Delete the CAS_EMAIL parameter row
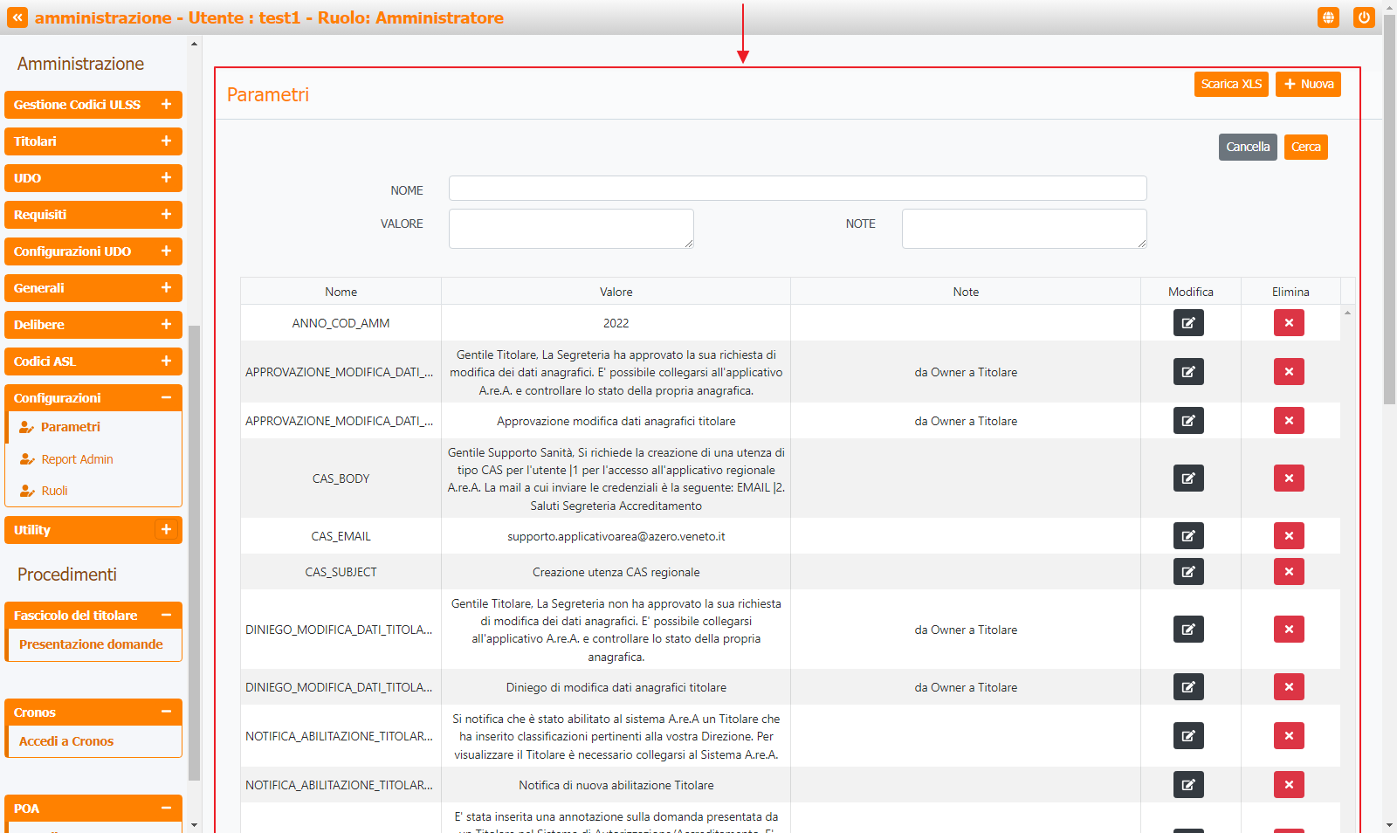The width and height of the screenshot is (1397, 833). tap(1289, 536)
